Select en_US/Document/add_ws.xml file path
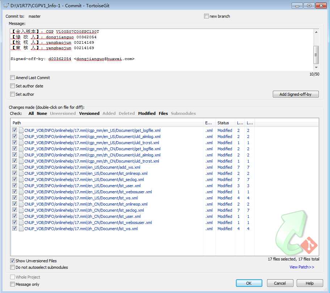The width and height of the screenshot is (330, 293). click(82, 167)
